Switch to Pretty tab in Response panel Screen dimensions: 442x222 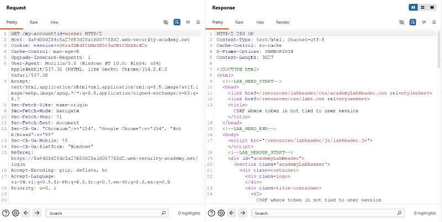click(x=217, y=22)
